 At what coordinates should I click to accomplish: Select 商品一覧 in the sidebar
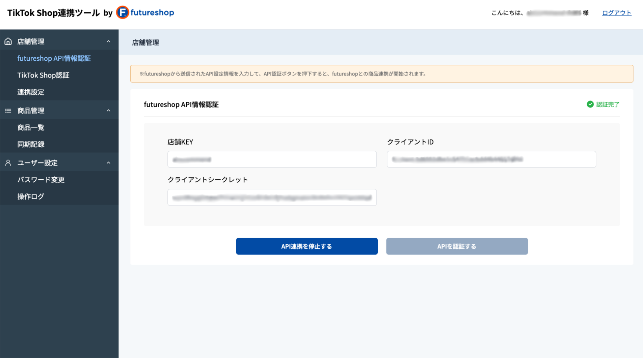[31, 127]
